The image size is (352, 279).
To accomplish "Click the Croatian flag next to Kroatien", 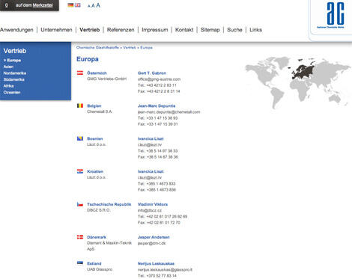I will point(80,171).
